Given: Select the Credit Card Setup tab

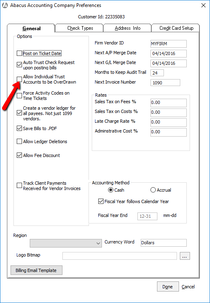Looking at the screenshot, I should point(176,28).
